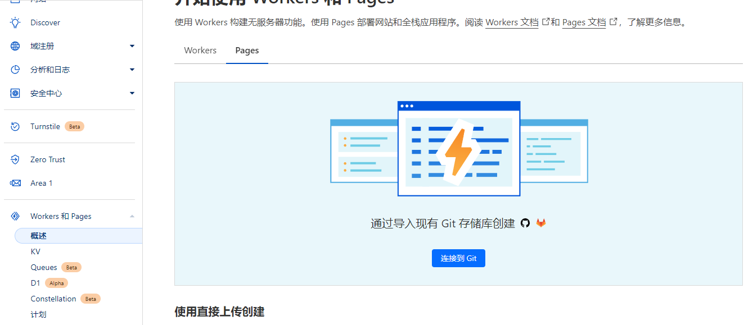The width and height of the screenshot is (753, 325).
Task: Collapse the Workers 和 Pages section arrow
Action: coord(132,216)
